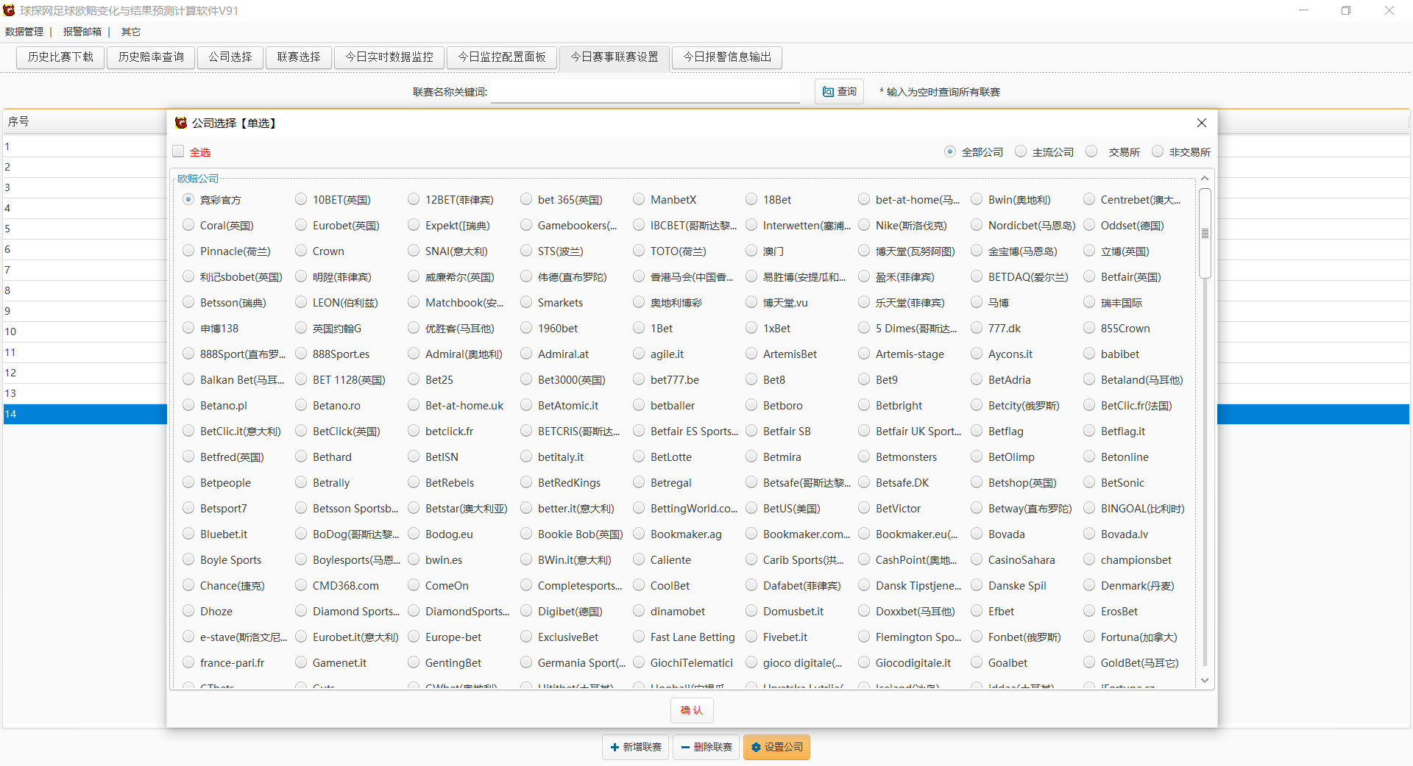Screen dimensions: 1413x766
Task: Choose the Betsson(瑞典) radio
Action: (188, 302)
